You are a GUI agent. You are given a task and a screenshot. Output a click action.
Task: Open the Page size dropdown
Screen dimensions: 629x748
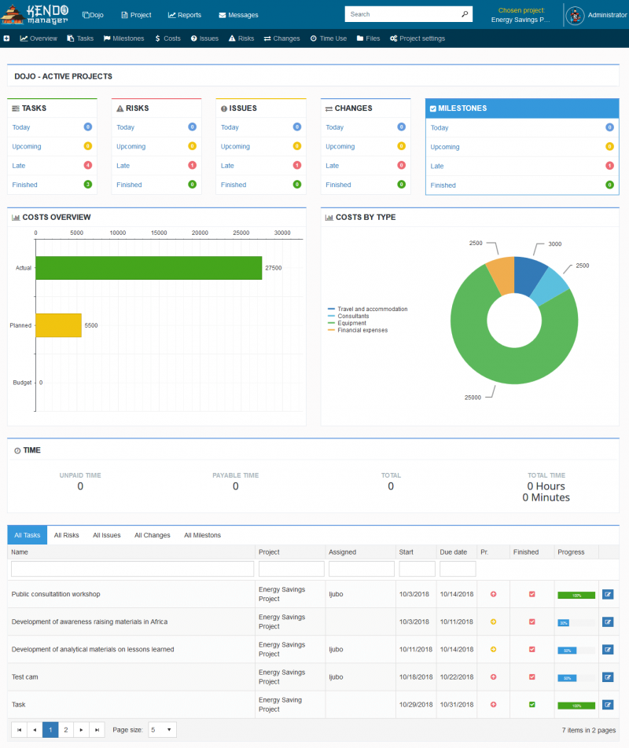click(162, 730)
